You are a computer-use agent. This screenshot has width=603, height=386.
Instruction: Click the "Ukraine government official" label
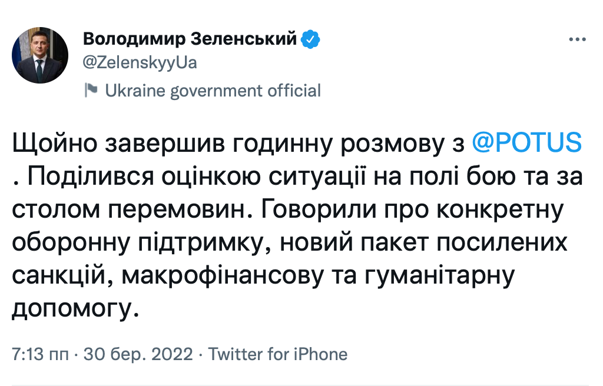[213, 91]
